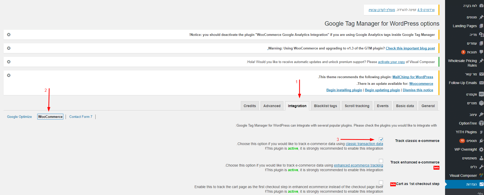Click the media library icon
The width and height of the screenshot is (484, 195).
pyautogui.click(x=481, y=35)
